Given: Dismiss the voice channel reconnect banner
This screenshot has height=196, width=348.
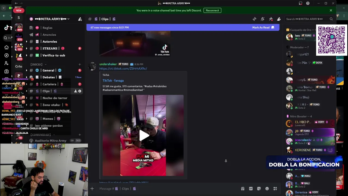Looking at the screenshot, I should tap(331, 10).
